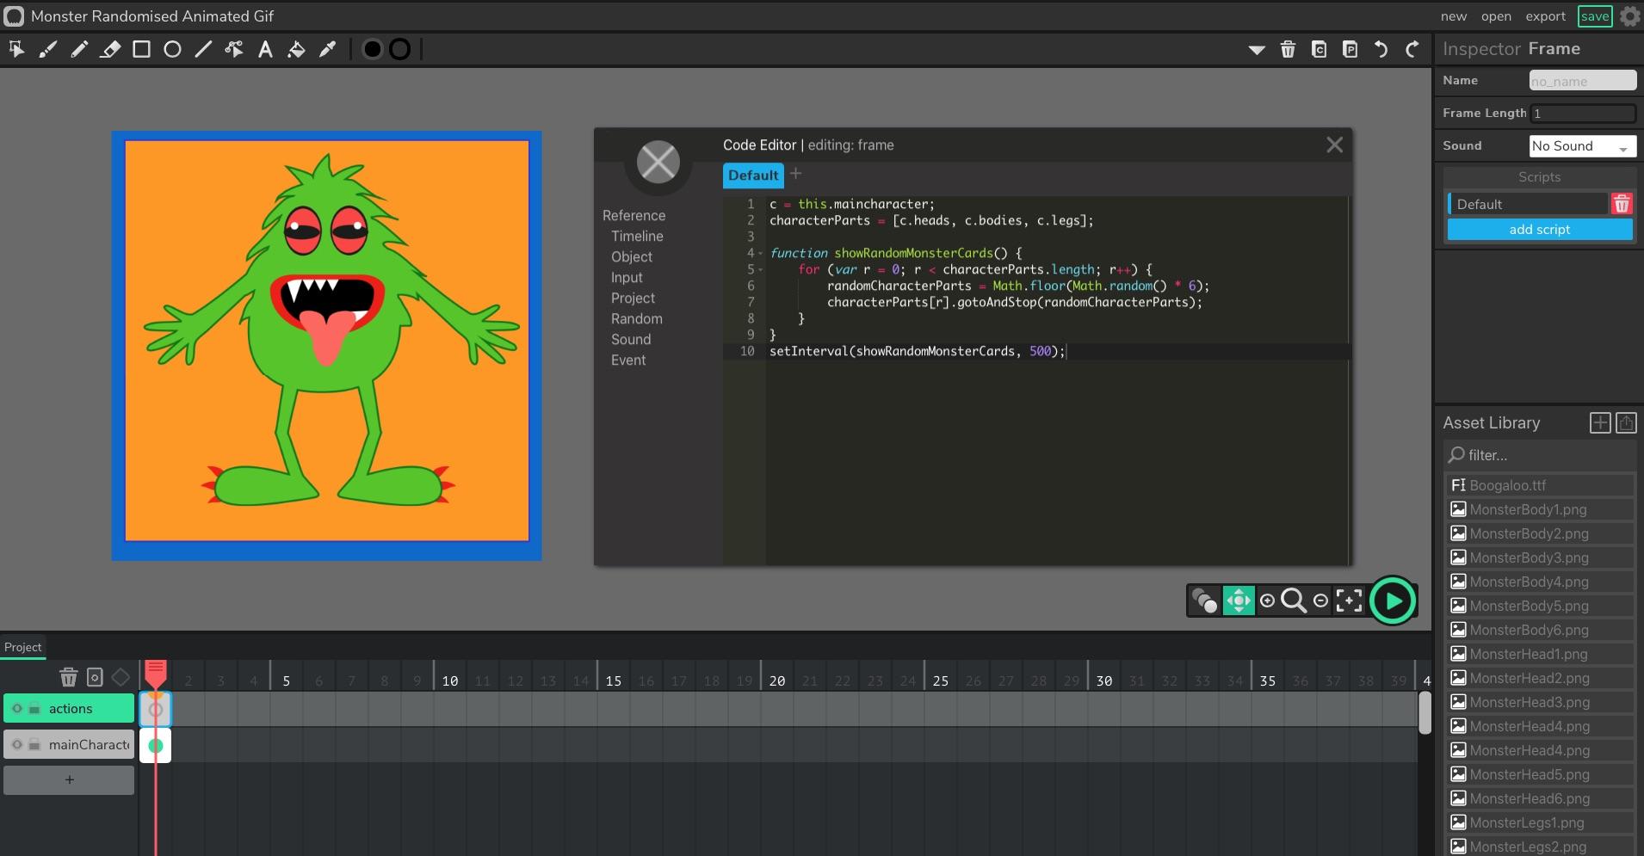This screenshot has height=856, width=1644.
Task: Open the No Sound dropdown in the Inspector
Action: click(x=1580, y=145)
